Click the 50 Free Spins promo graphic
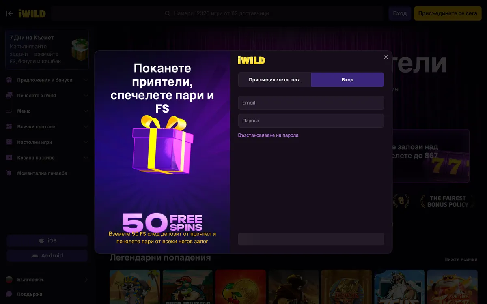Viewport: 487px width, 304px height. (162, 222)
